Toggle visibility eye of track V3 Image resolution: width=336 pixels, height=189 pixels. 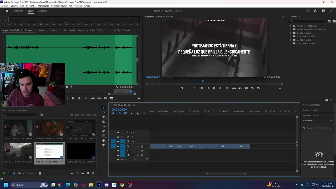pyautogui.click(x=133, y=133)
